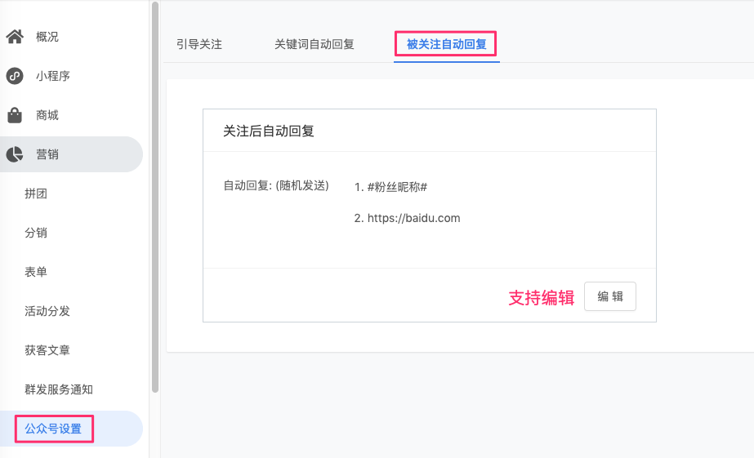Switch to the 被关注自动回复 tab

coord(447,44)
